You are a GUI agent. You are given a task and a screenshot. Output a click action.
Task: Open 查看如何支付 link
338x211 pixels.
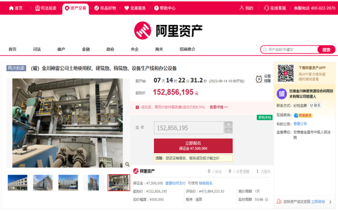click(175, 183)
